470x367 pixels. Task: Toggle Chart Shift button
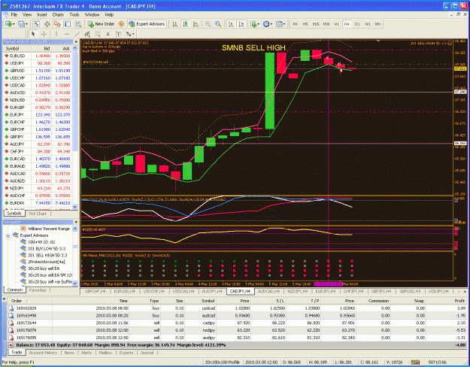point(241,24)
